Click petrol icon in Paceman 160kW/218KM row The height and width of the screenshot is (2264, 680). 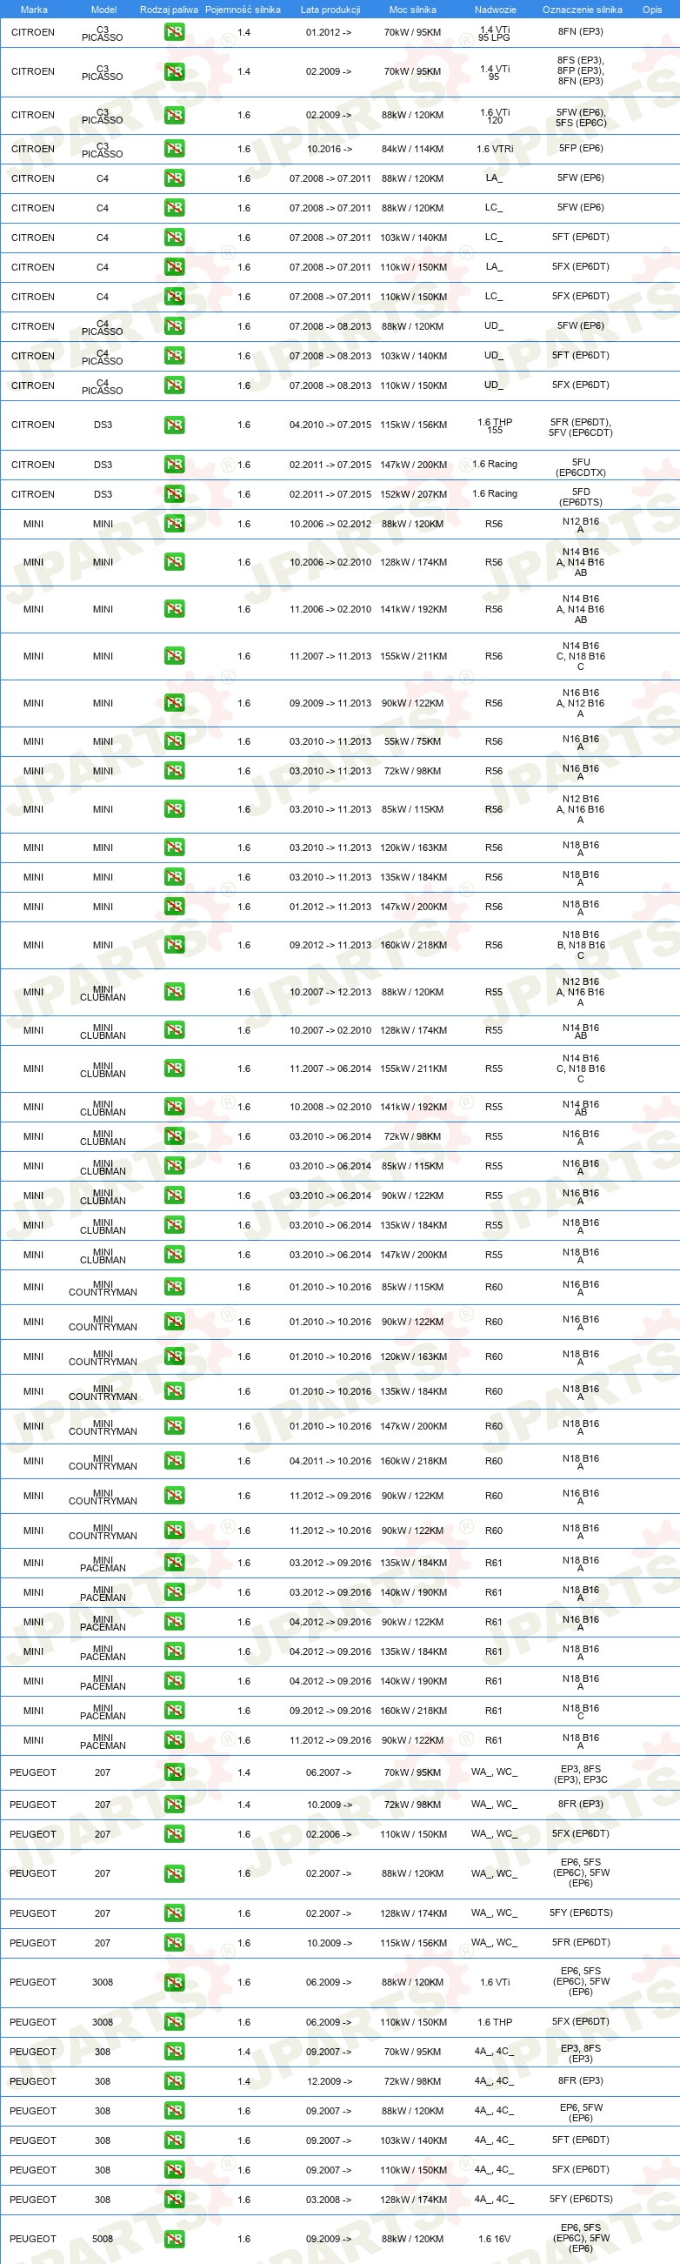click(x=174, y=1711)
